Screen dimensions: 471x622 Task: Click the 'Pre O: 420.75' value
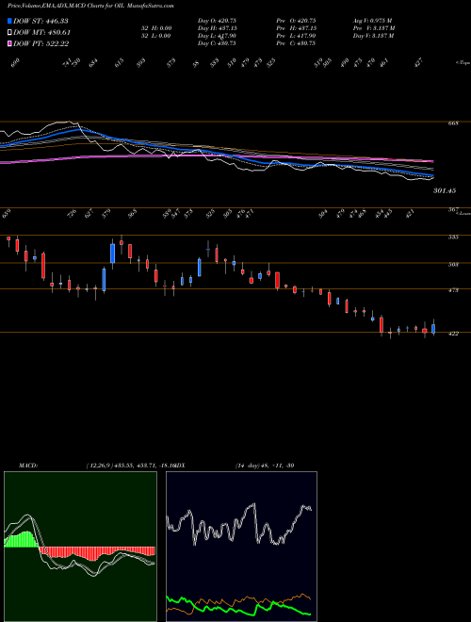click(296, 21)
